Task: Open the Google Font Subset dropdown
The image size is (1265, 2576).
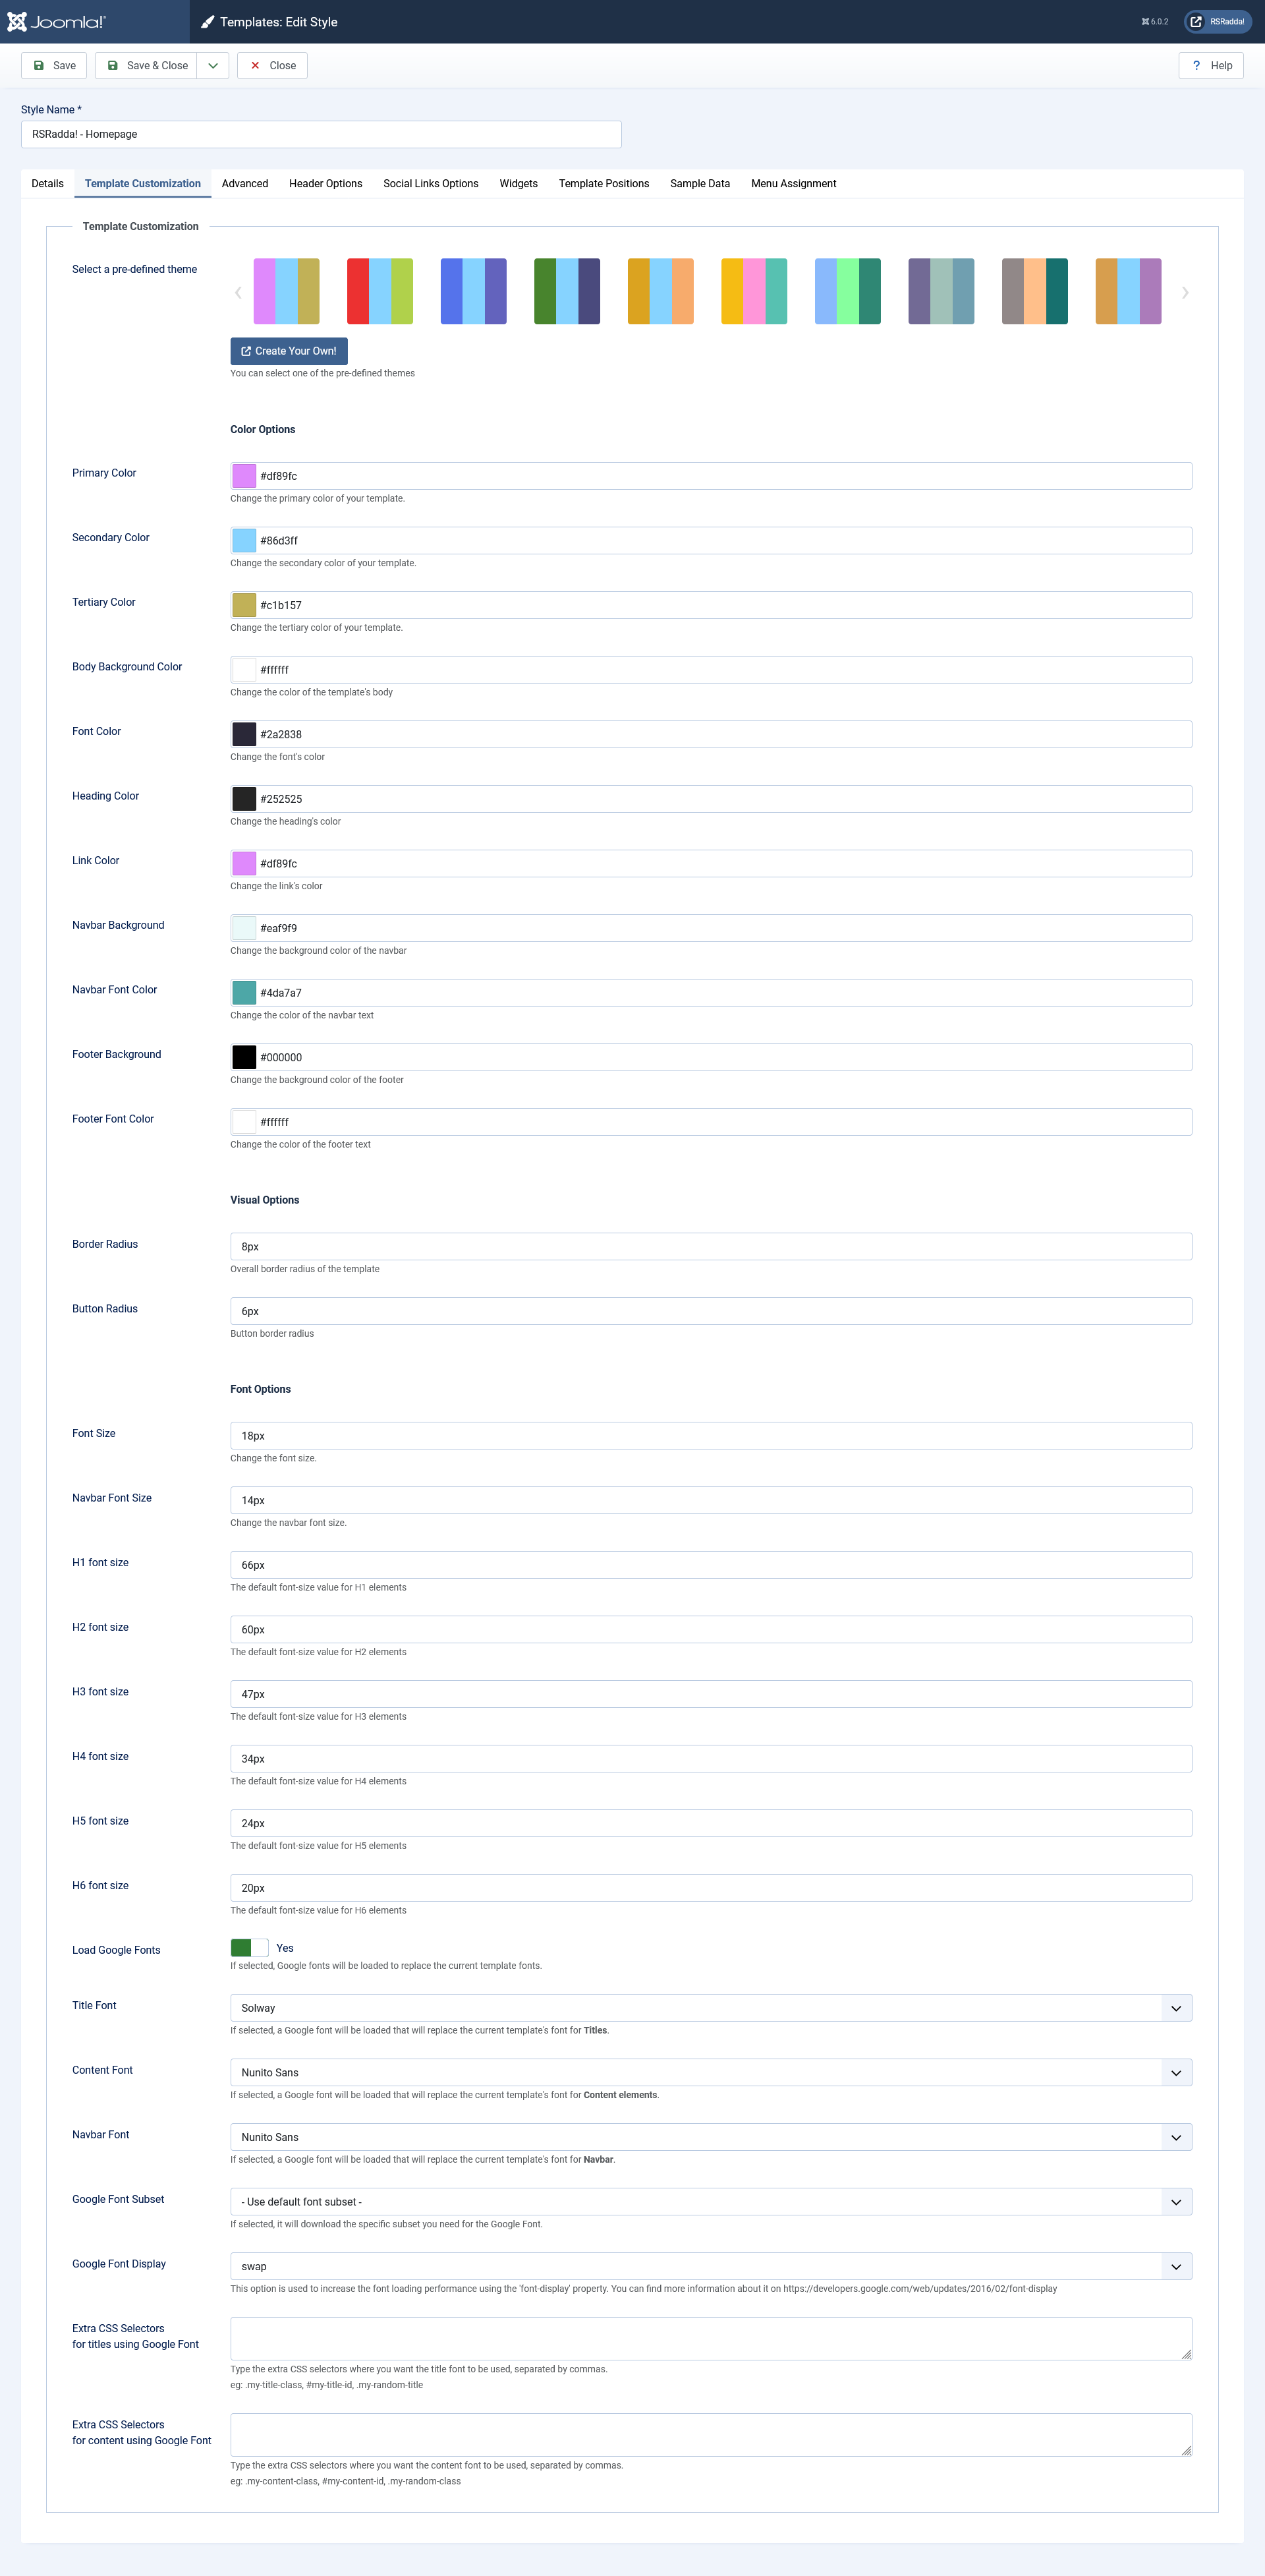Action: click(x=710, y=2202)
